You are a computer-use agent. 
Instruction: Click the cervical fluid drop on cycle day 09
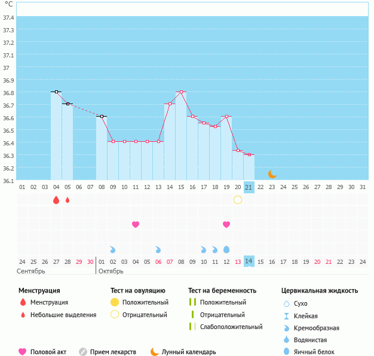(113, 249)
